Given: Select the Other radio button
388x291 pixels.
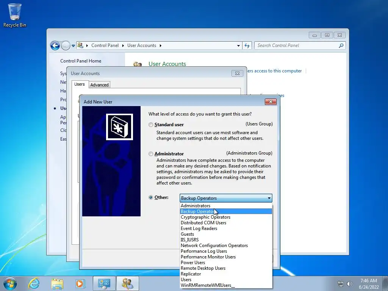Looking at the screenshot, I should (151, 197).
